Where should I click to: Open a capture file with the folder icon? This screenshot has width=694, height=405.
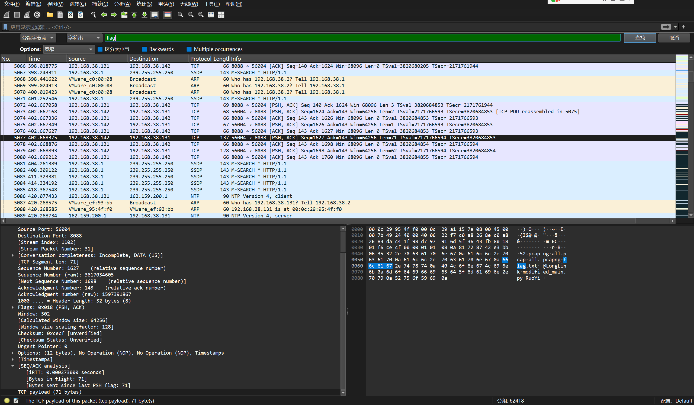pos(50,15)
